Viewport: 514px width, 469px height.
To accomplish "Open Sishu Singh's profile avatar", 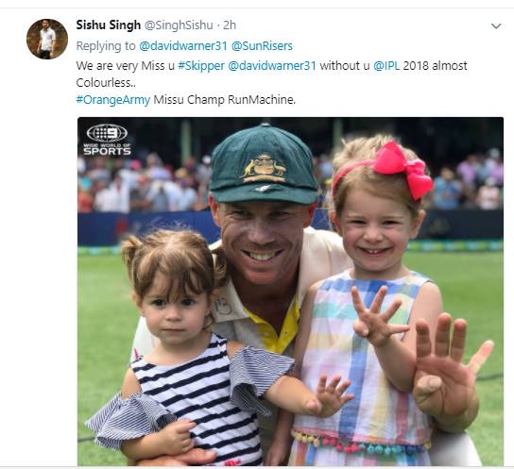I will [47, 39].
